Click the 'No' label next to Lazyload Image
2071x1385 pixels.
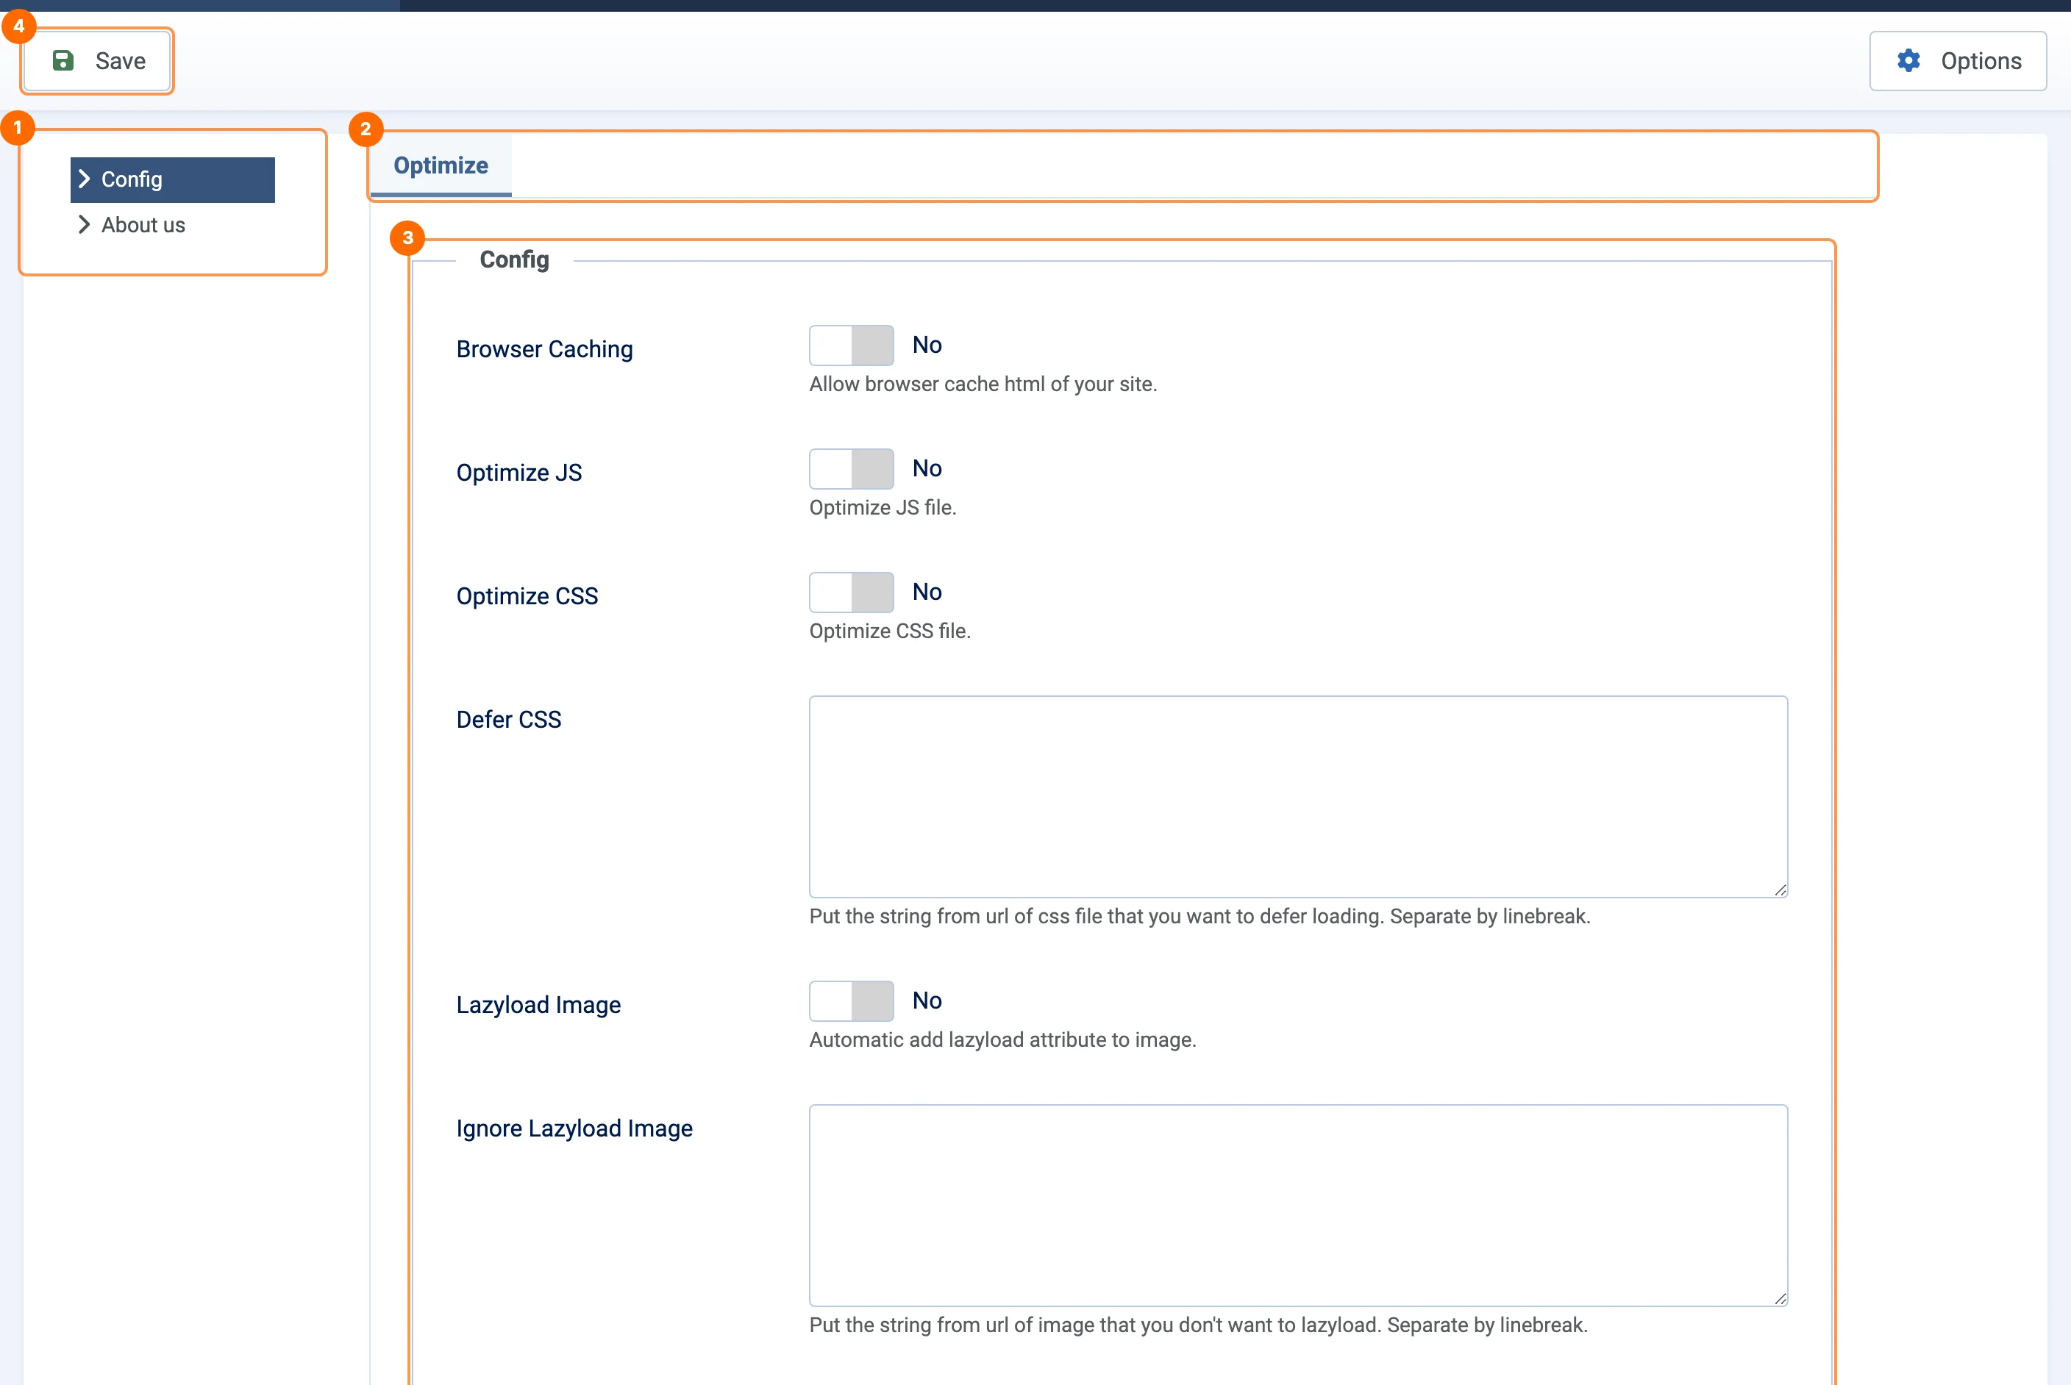(927, 1002)
